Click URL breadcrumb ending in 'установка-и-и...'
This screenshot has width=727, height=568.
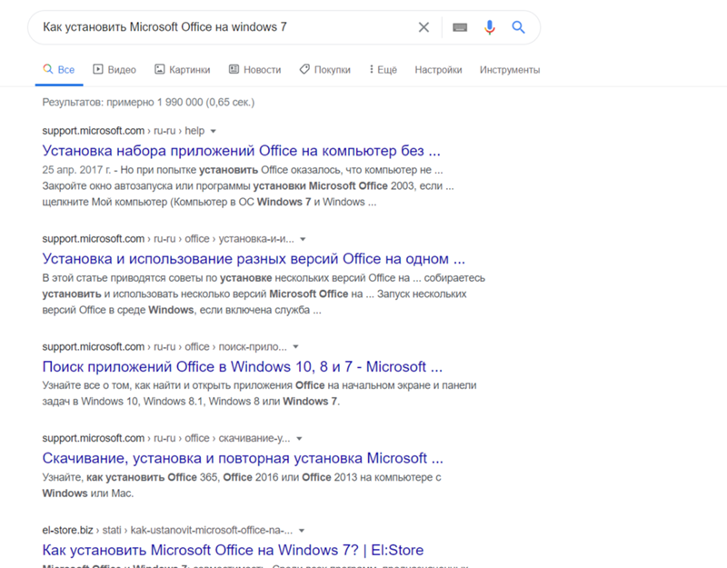[x=168, y=239]
